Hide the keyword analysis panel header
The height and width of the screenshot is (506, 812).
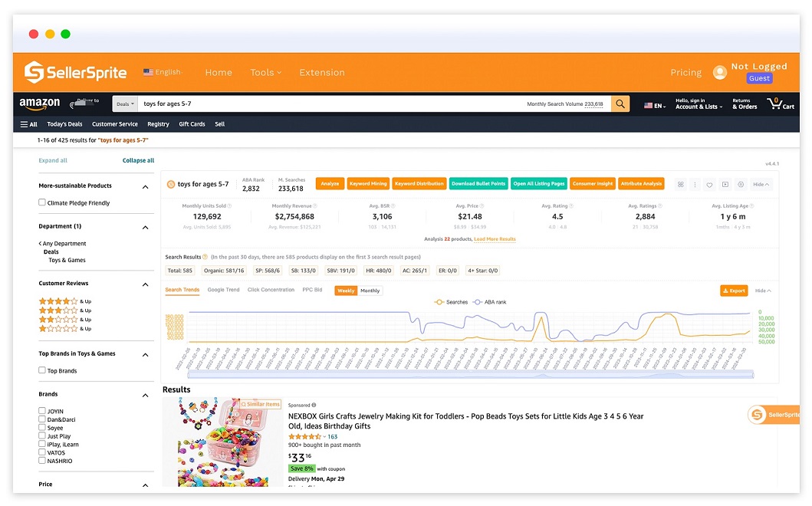(x=761, y=184)
